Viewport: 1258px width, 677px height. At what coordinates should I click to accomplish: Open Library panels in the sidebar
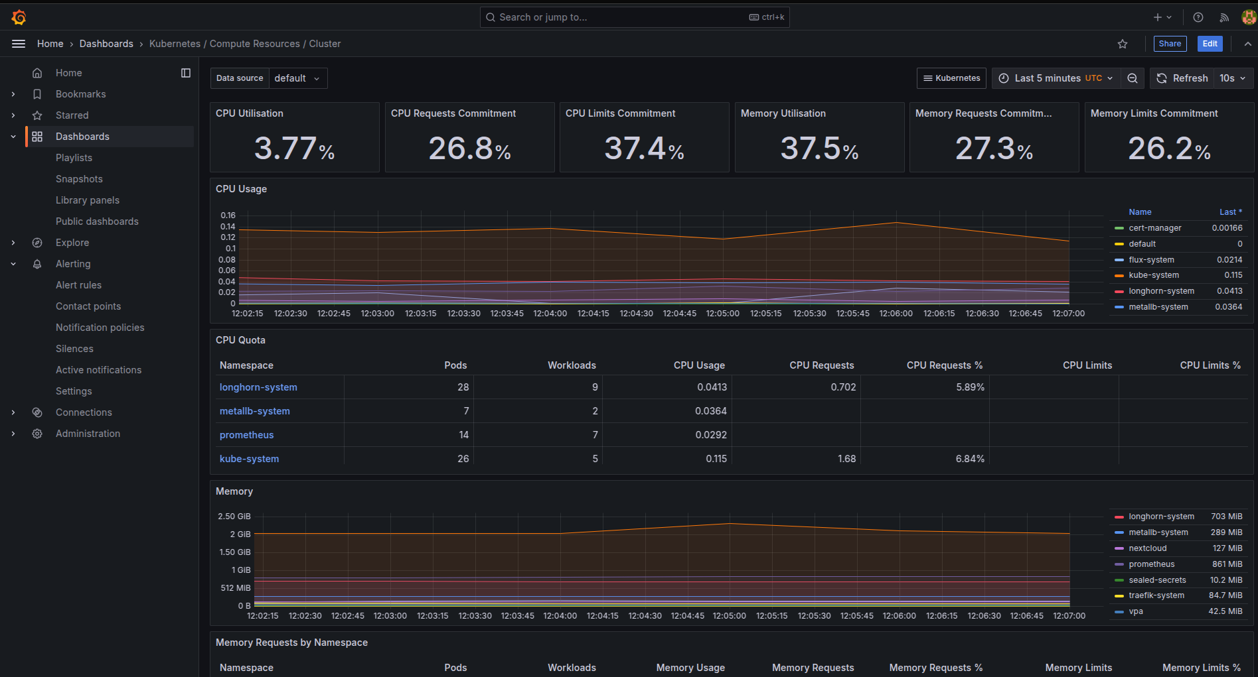88,200
